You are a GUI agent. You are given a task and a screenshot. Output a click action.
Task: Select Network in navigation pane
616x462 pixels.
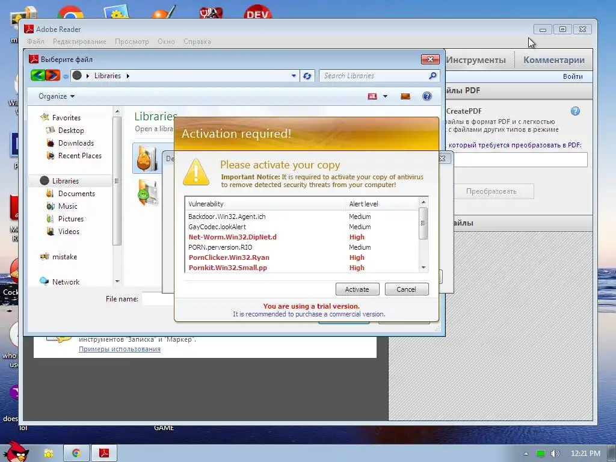coord(66,282)
